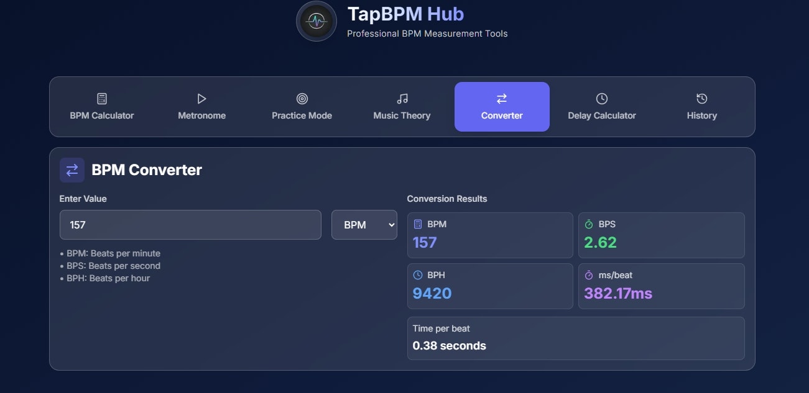Click the history rewind icon above History
Image resolution: width=809 pixels, height=393 pixels.
point(702,99)
